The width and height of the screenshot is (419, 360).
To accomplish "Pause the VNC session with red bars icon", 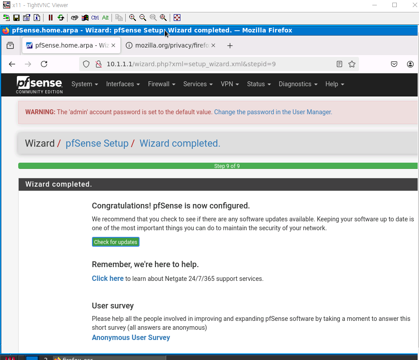I will [51, 18].
